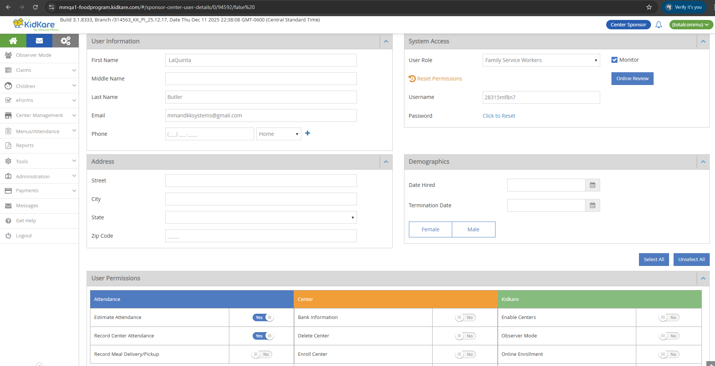Screen dimensions: 715x366
Task: Collapse the User Information panel
Action: pyautogui.click(x=386, y=41)
